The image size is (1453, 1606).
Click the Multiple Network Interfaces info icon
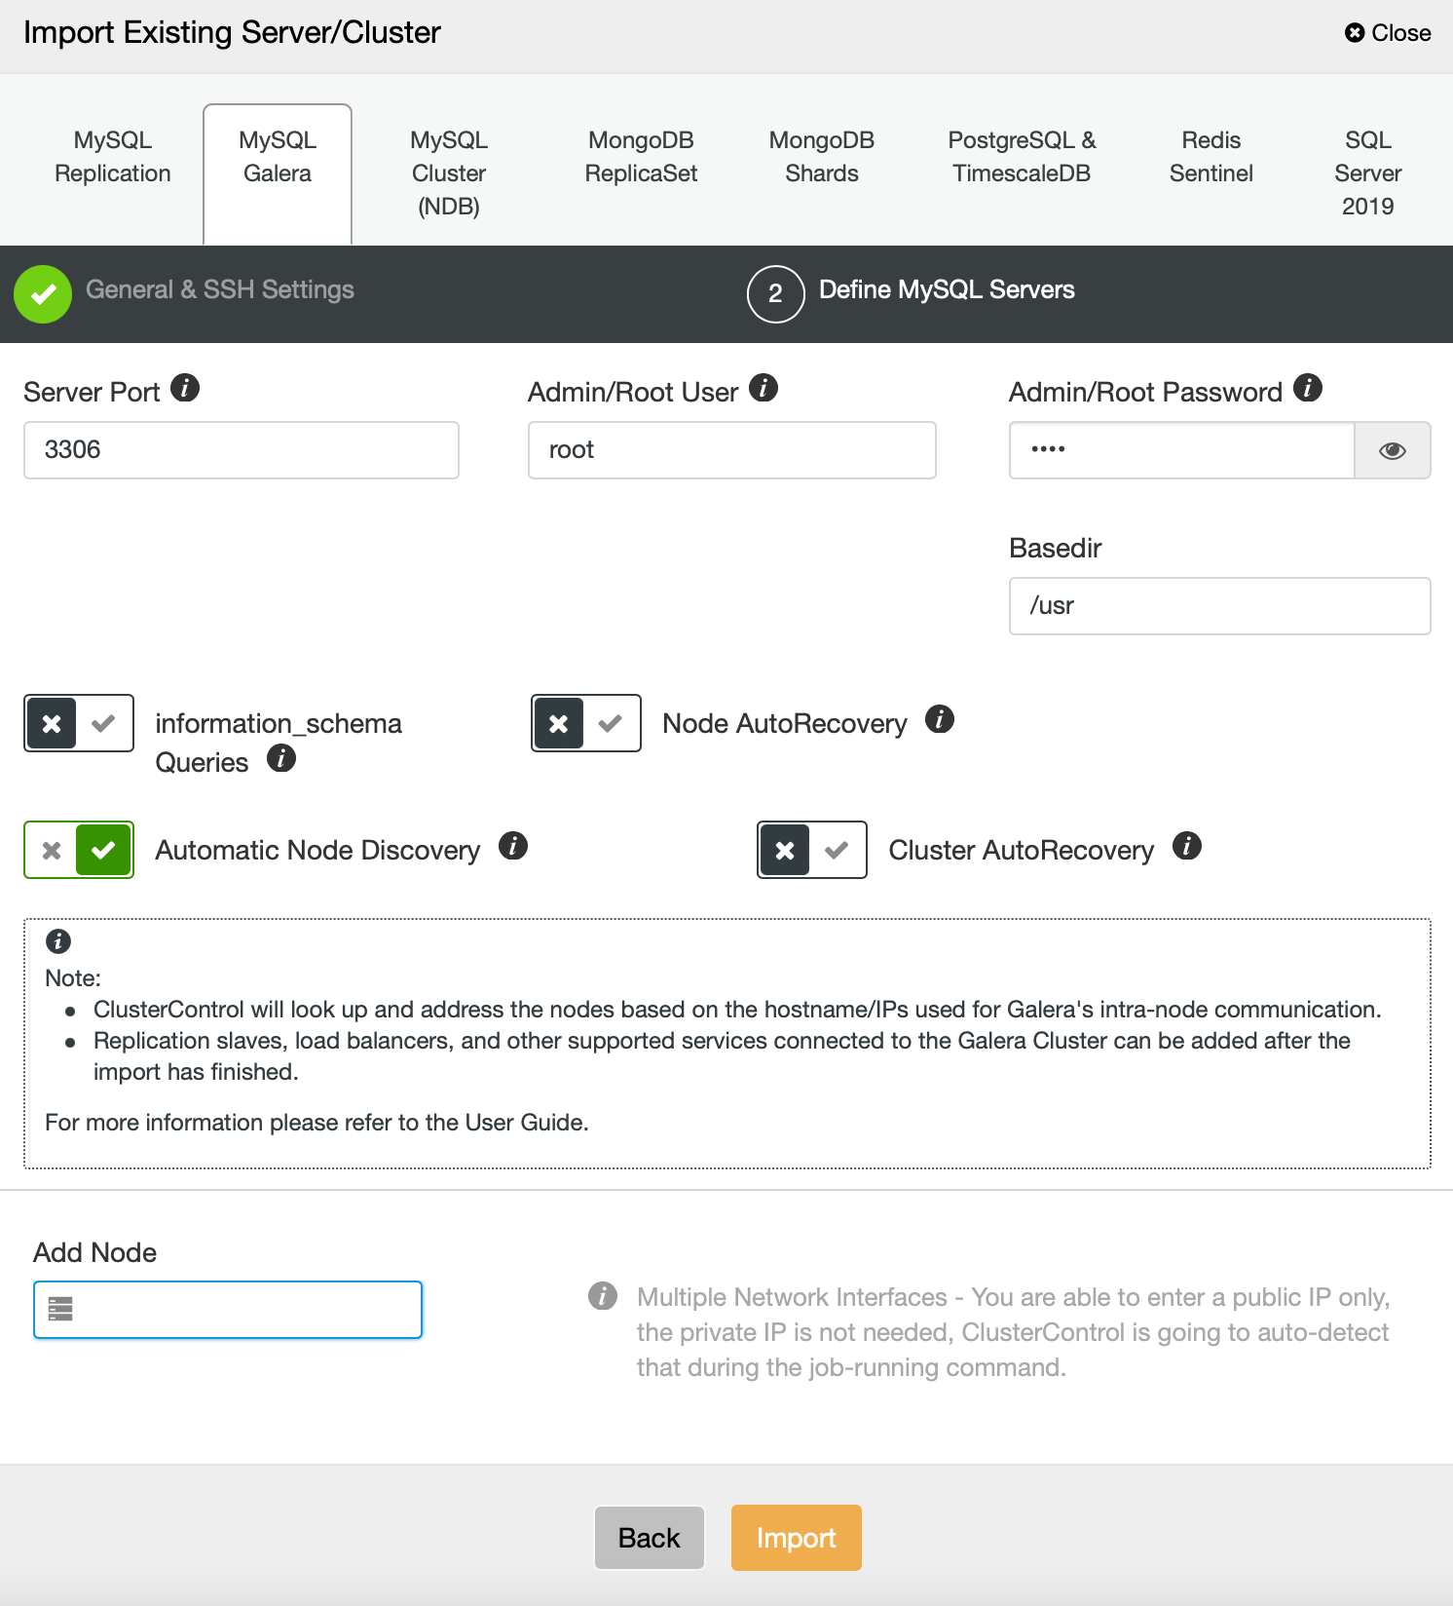pos(603,1296)
